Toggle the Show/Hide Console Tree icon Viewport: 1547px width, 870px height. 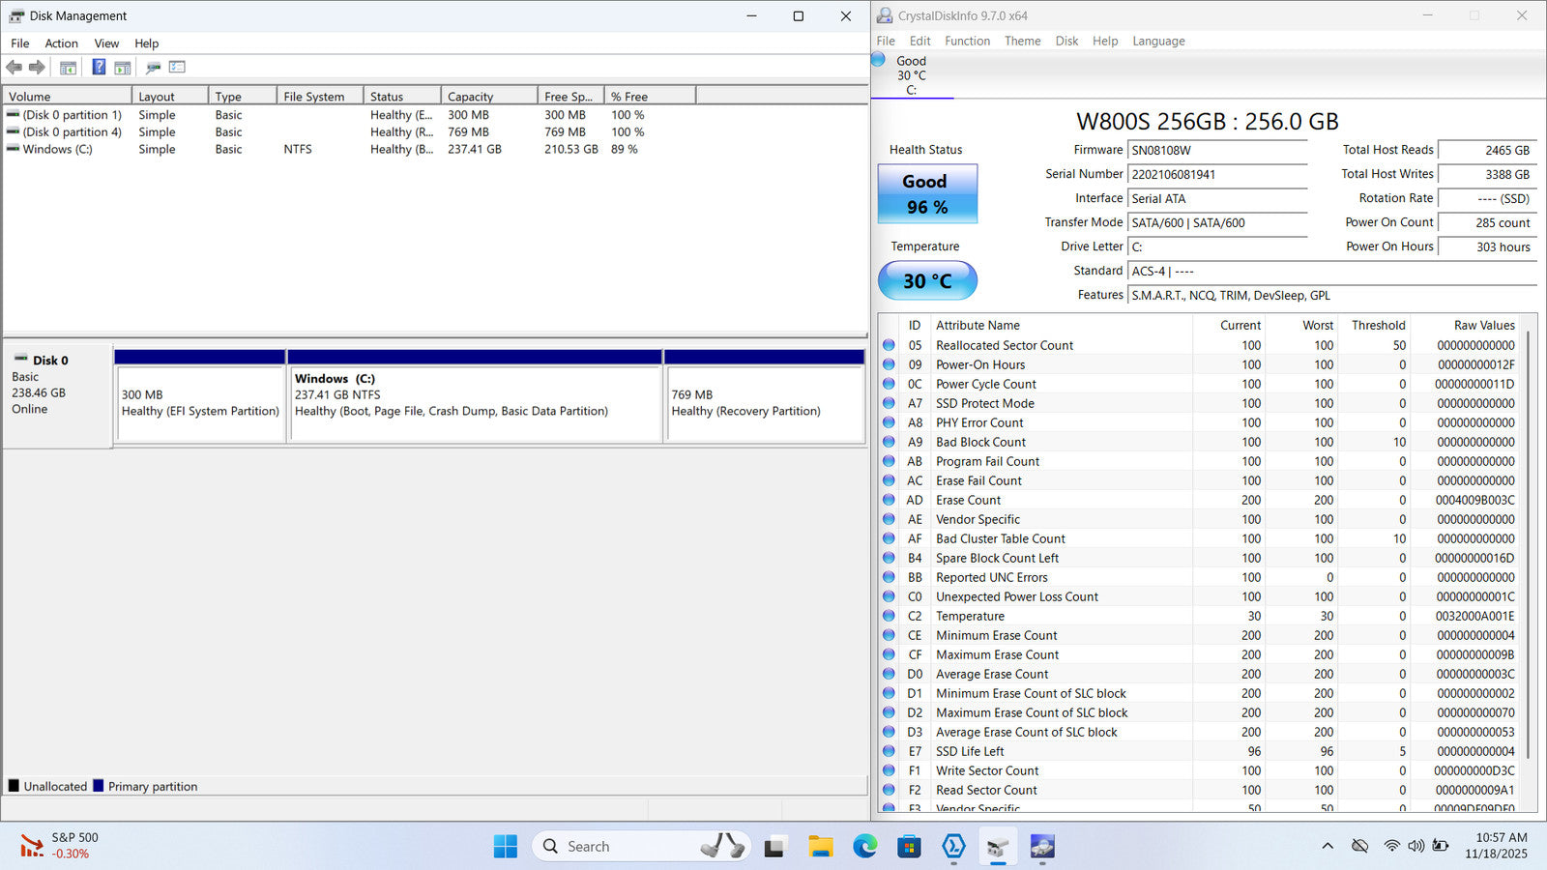pos(68,68)
